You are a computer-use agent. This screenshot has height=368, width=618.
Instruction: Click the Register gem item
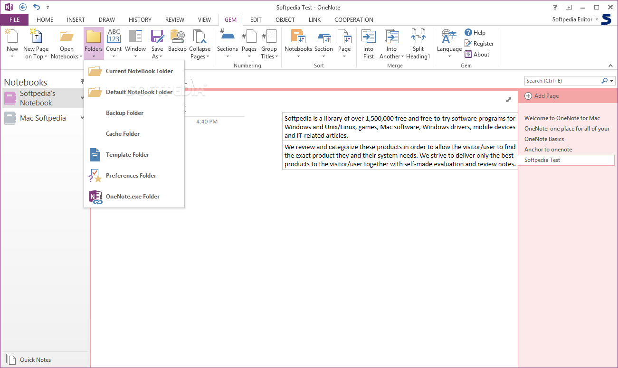[x=479, y=44]
